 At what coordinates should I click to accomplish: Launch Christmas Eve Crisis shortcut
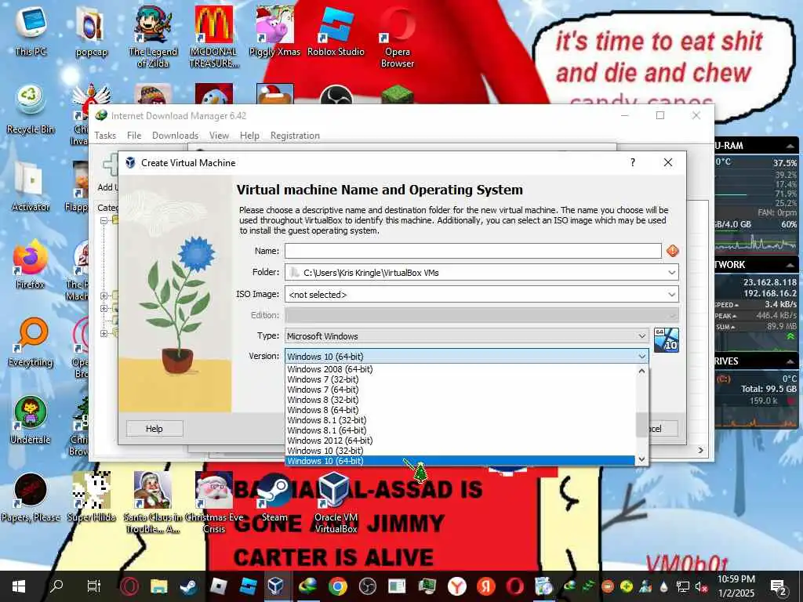click(214, 502)
